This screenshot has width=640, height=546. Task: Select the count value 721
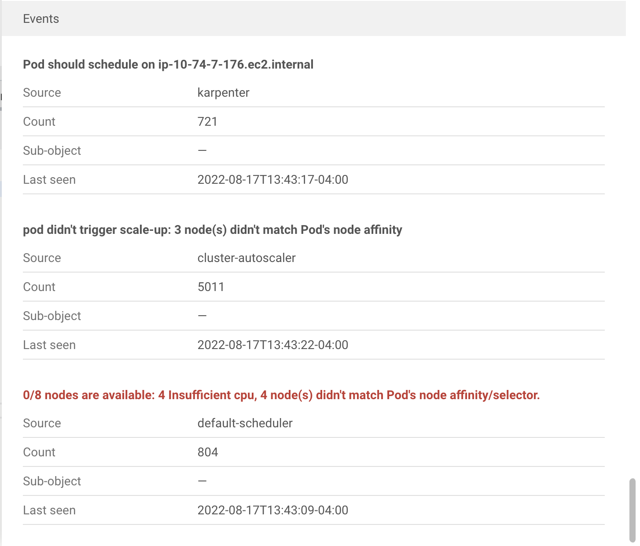coord(207,121)
